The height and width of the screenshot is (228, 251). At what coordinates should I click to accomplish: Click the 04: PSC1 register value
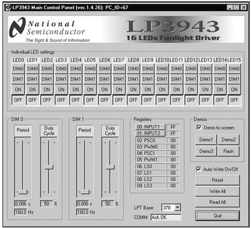(173, 153)
